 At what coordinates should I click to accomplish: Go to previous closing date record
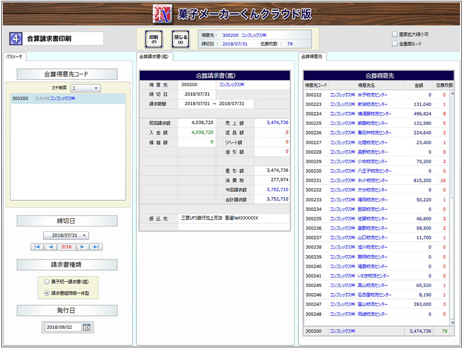[50, 247]
